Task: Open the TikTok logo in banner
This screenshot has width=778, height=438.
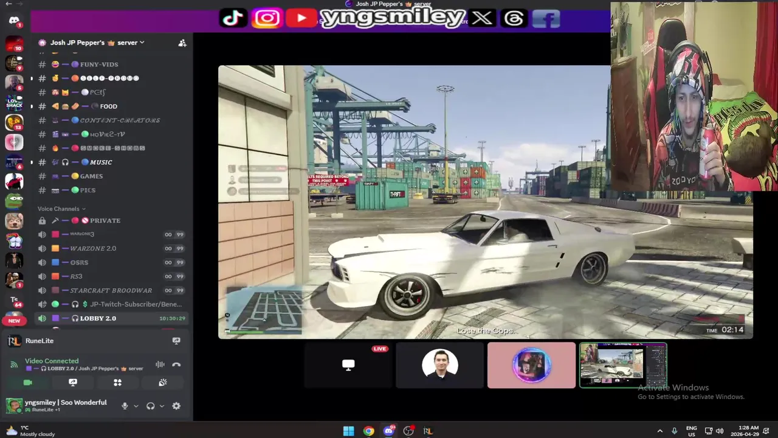Action: (x=233, y=18)
